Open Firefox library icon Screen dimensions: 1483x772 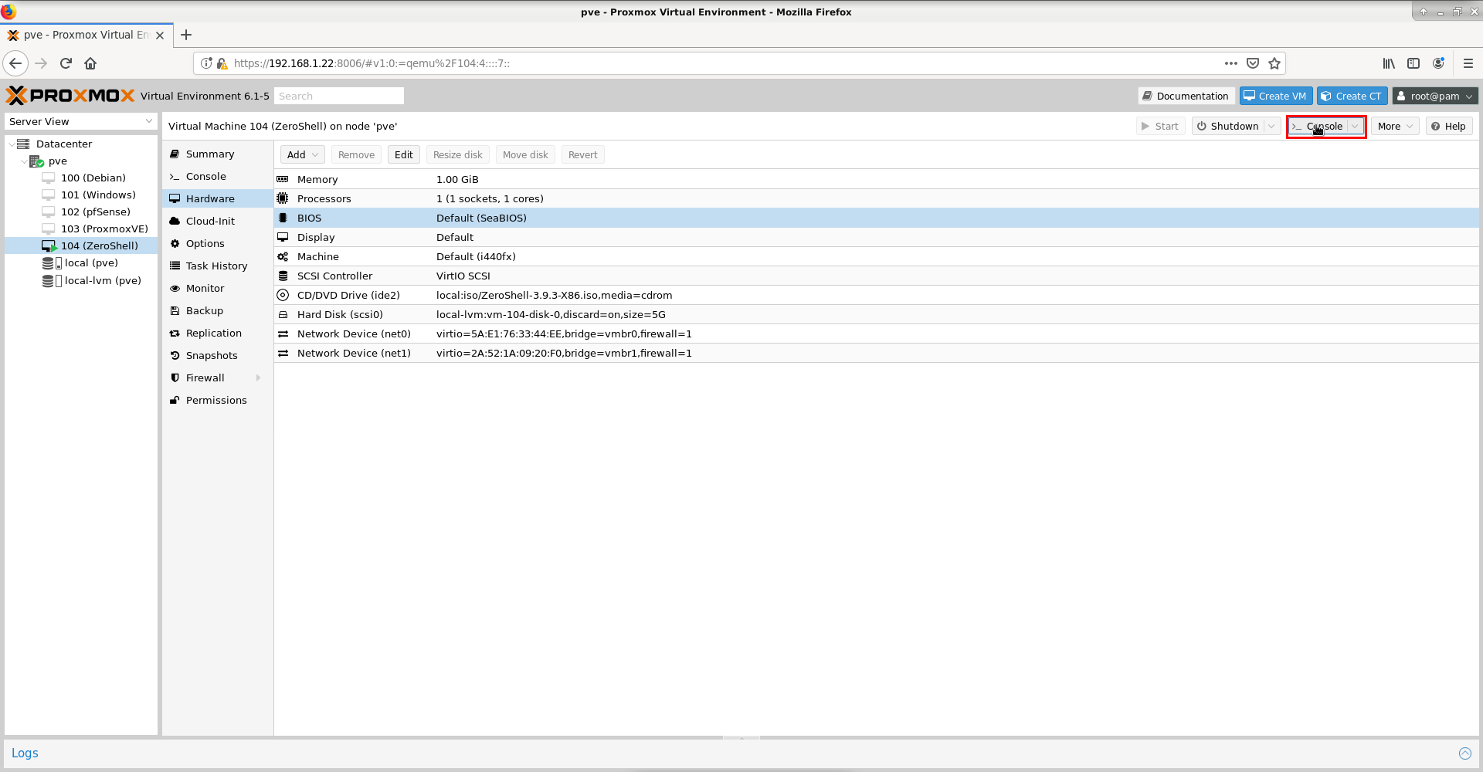pos(1389,63)
